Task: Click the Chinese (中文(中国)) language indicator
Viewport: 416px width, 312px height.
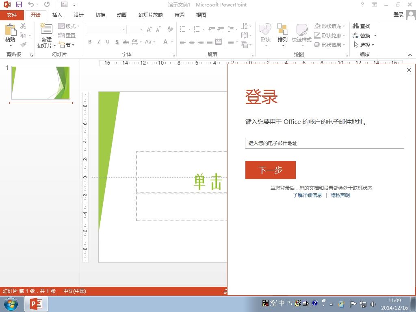Action: (75, 291)
